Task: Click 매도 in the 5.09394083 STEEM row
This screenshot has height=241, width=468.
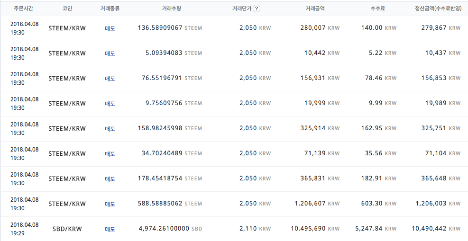Action: 110,54
